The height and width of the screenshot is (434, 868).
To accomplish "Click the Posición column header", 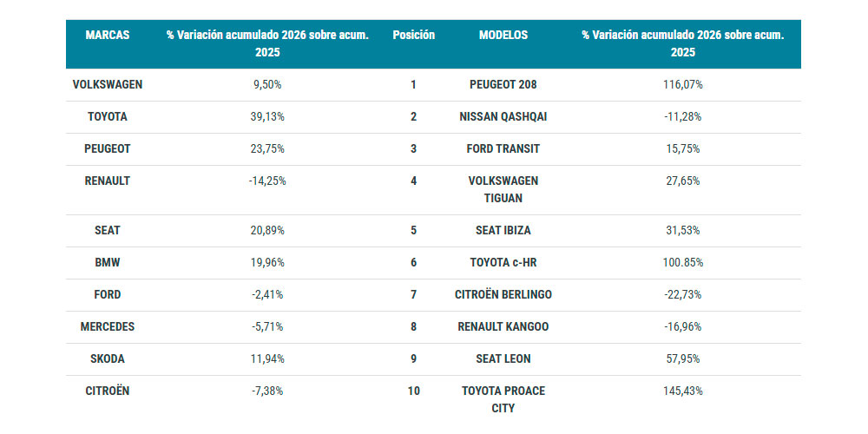I will (x=413, y=36).
